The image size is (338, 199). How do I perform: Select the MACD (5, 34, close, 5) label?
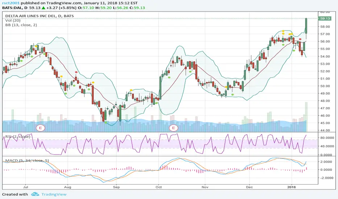coord(27,161)
